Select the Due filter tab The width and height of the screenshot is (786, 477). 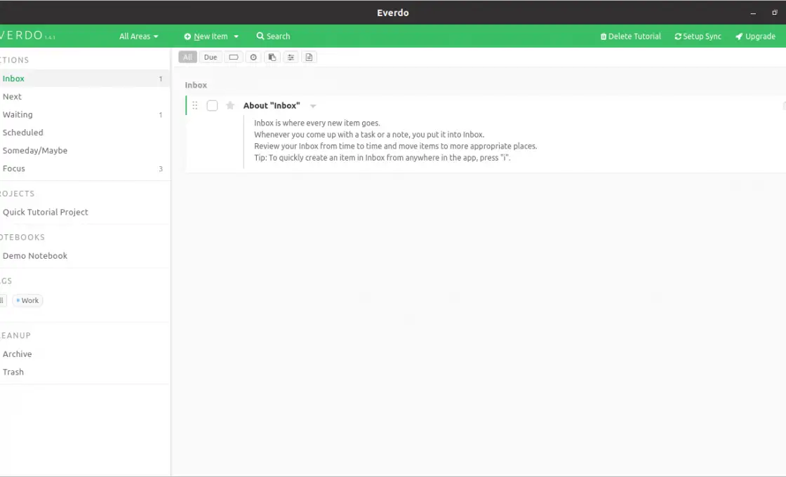[x=211, y=57]
